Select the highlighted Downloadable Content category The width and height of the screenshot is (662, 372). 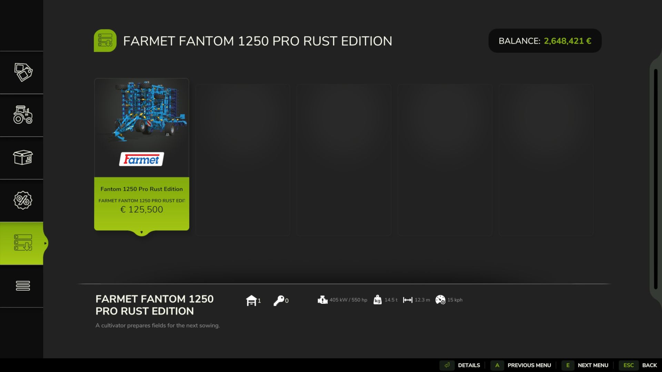(23, 243)
